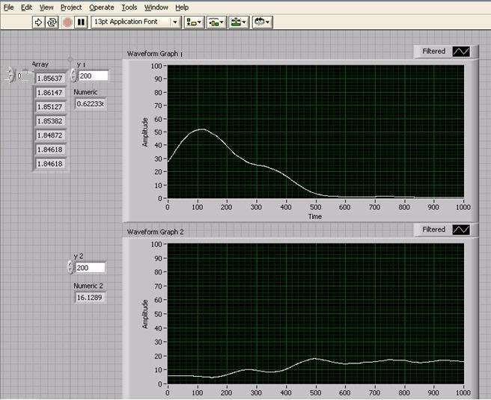Click the Filtered legend label of Waveform Graph 2
The width and height of the screenshot is (491, 400).
pos(433,230)
